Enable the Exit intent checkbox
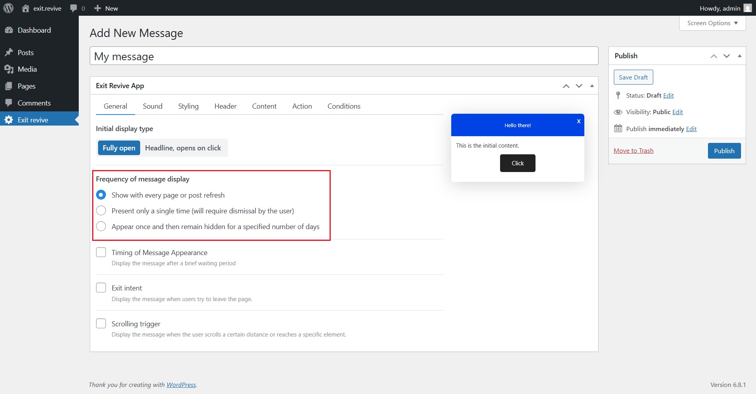This screenshot has width=756, height=394. point(101,288)
